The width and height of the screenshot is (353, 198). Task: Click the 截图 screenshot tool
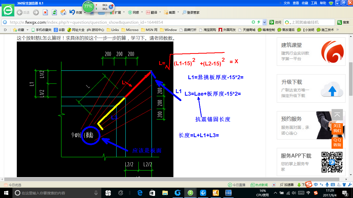170,12
